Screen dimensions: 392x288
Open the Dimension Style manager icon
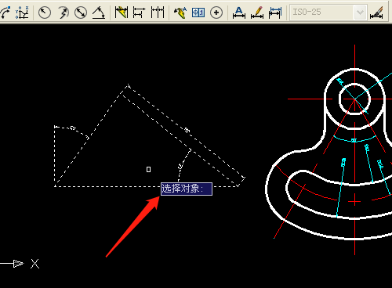(x=376, y=13)
